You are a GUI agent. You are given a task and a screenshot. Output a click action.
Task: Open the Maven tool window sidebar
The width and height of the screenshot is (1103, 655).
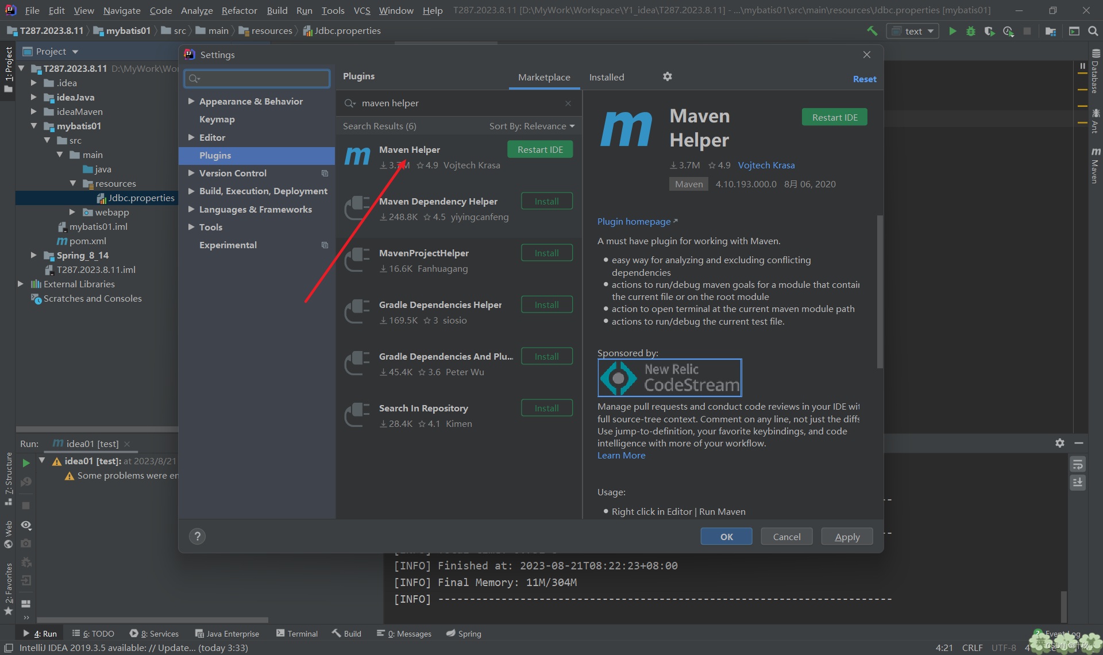tap(1096, 165)
